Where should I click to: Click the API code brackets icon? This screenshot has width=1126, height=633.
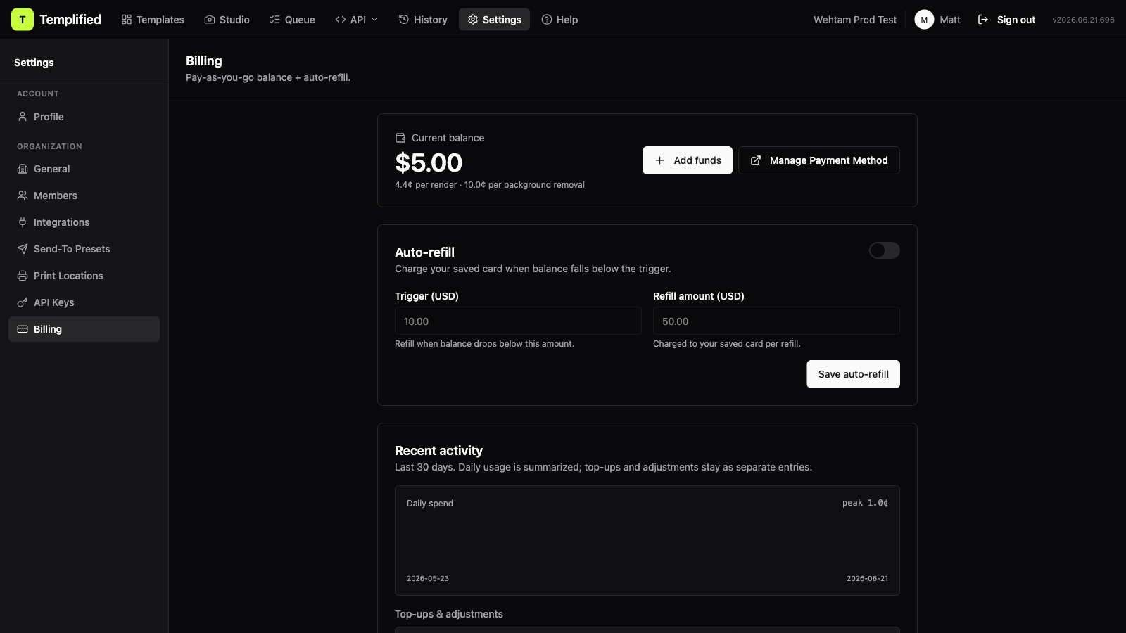pos(341,20)
